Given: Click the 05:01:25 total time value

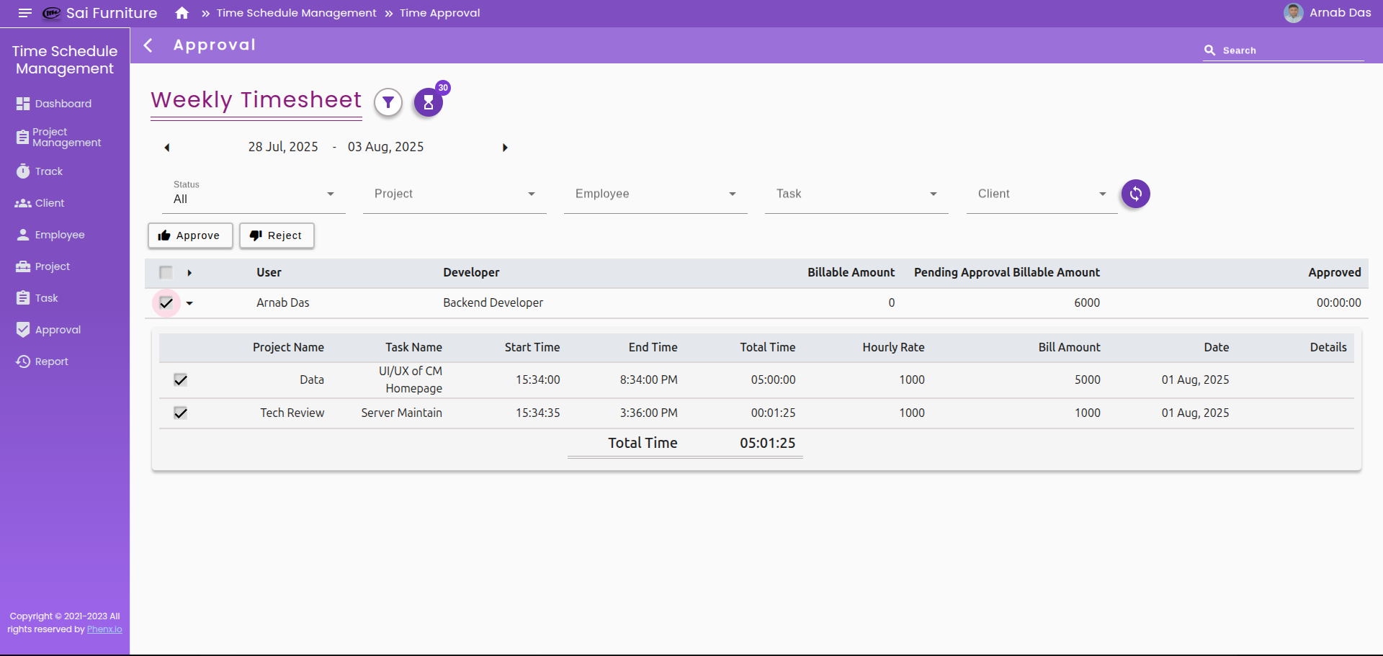Looking at the screenshot, I should pyautogui.click(x=767, y=443).
